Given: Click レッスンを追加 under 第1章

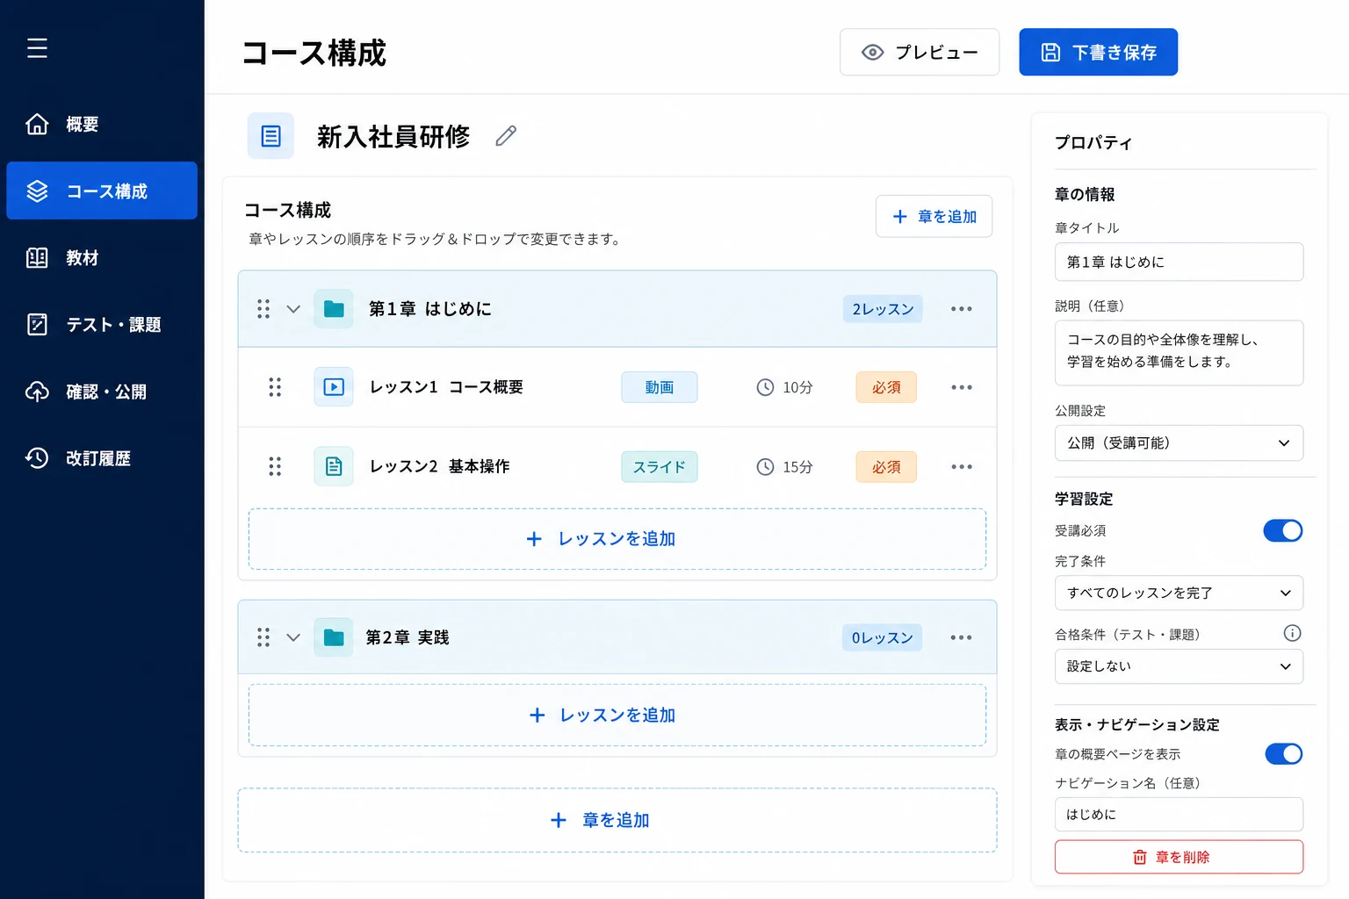Looking at the screenshot, I should [x=617, y=539].
